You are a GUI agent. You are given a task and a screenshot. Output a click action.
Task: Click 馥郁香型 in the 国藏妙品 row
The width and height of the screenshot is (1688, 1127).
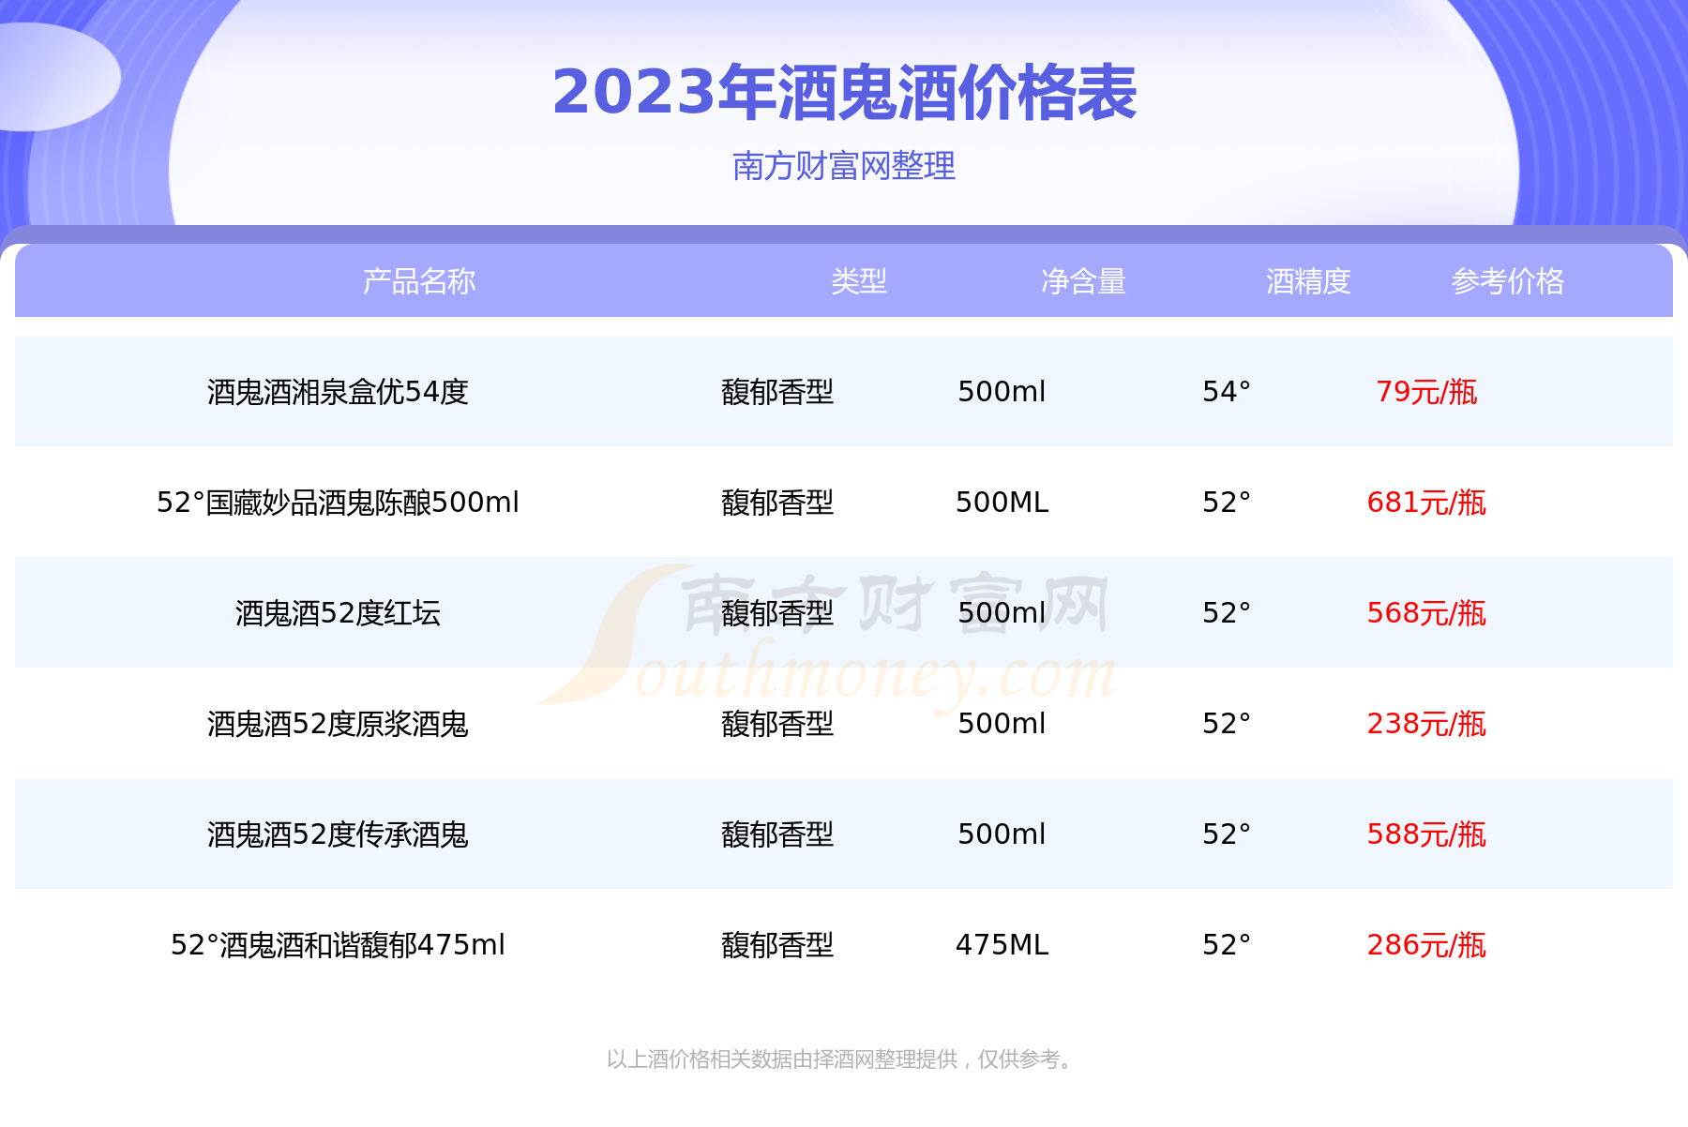(x=777, y=503)
